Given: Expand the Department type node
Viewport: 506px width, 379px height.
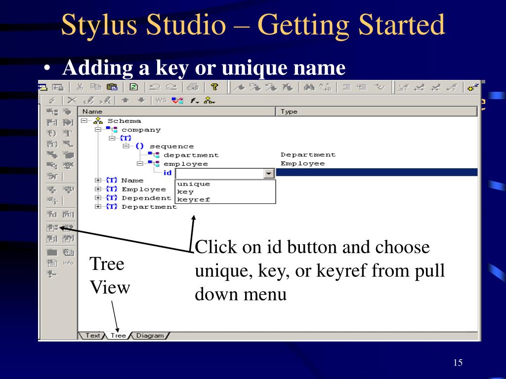Looking at the screenshot, I should click(98, 206).
